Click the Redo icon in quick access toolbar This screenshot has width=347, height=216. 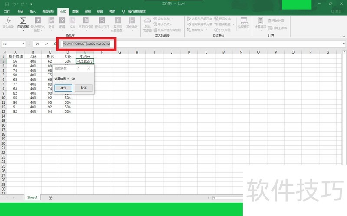(x=23, y=4)
